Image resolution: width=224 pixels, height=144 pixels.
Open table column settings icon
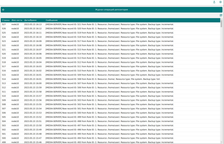(221, 15)
